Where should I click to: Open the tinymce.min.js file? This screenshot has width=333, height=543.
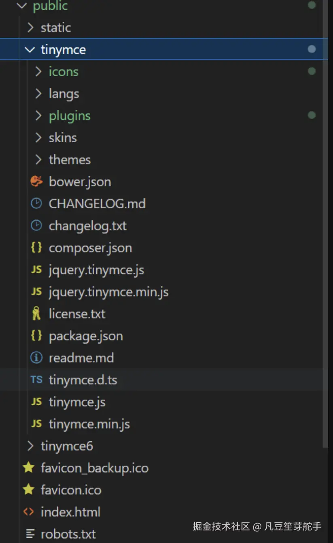point(89,424)
